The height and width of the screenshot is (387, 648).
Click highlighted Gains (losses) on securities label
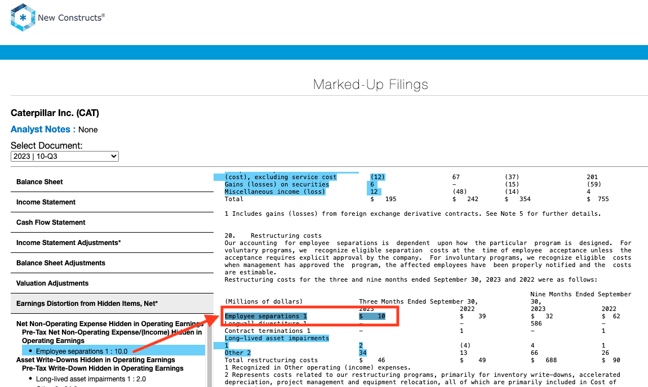pyautogui.click(x=277, y=185)
